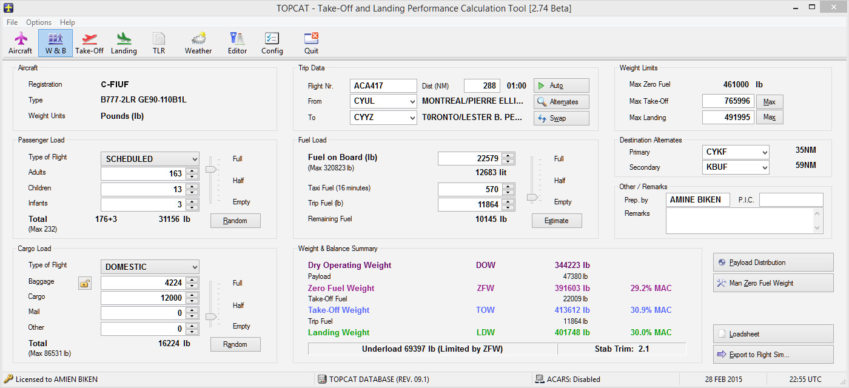Click the passenger load slider handle
The width and height of the screenshot is (849, 388).
pyautogui.click(x=211, y=170)
